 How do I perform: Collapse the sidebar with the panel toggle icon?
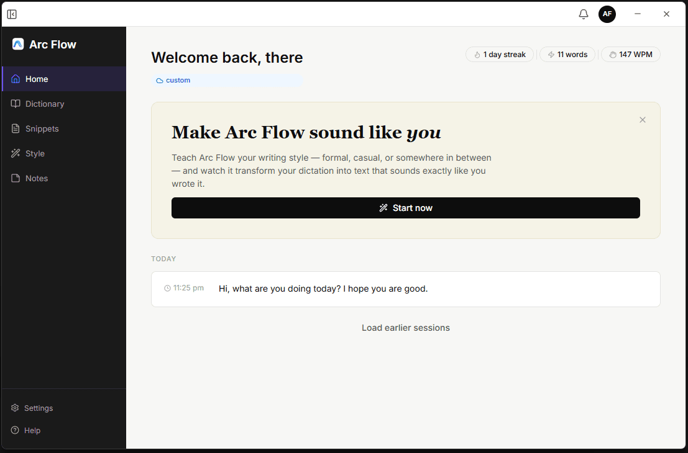coord(12,14)
